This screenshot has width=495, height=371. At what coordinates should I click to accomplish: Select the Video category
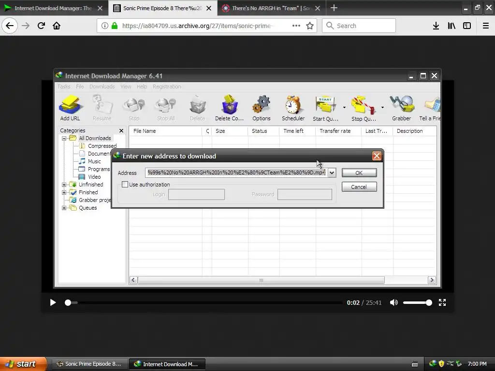pyautogui.click(x=94, y=177)
